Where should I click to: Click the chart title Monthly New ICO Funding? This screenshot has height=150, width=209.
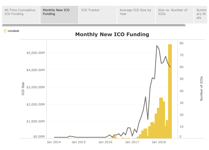pos(112,34)
